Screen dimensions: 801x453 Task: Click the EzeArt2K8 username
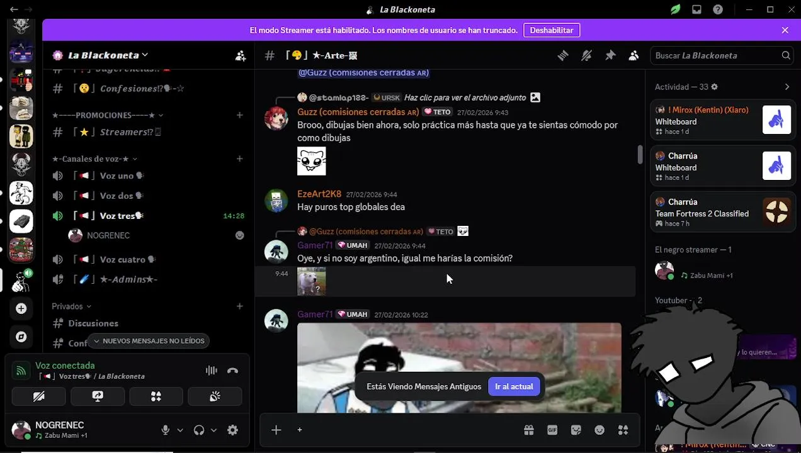coord(319,194)
